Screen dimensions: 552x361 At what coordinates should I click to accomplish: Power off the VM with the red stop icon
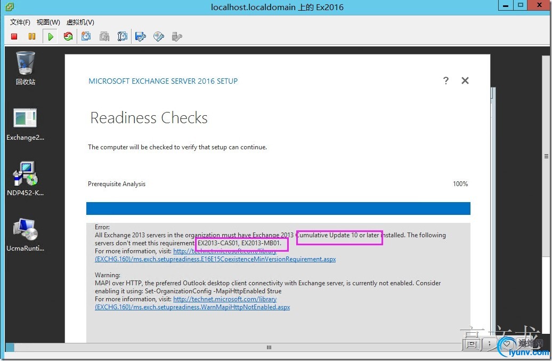14,36
